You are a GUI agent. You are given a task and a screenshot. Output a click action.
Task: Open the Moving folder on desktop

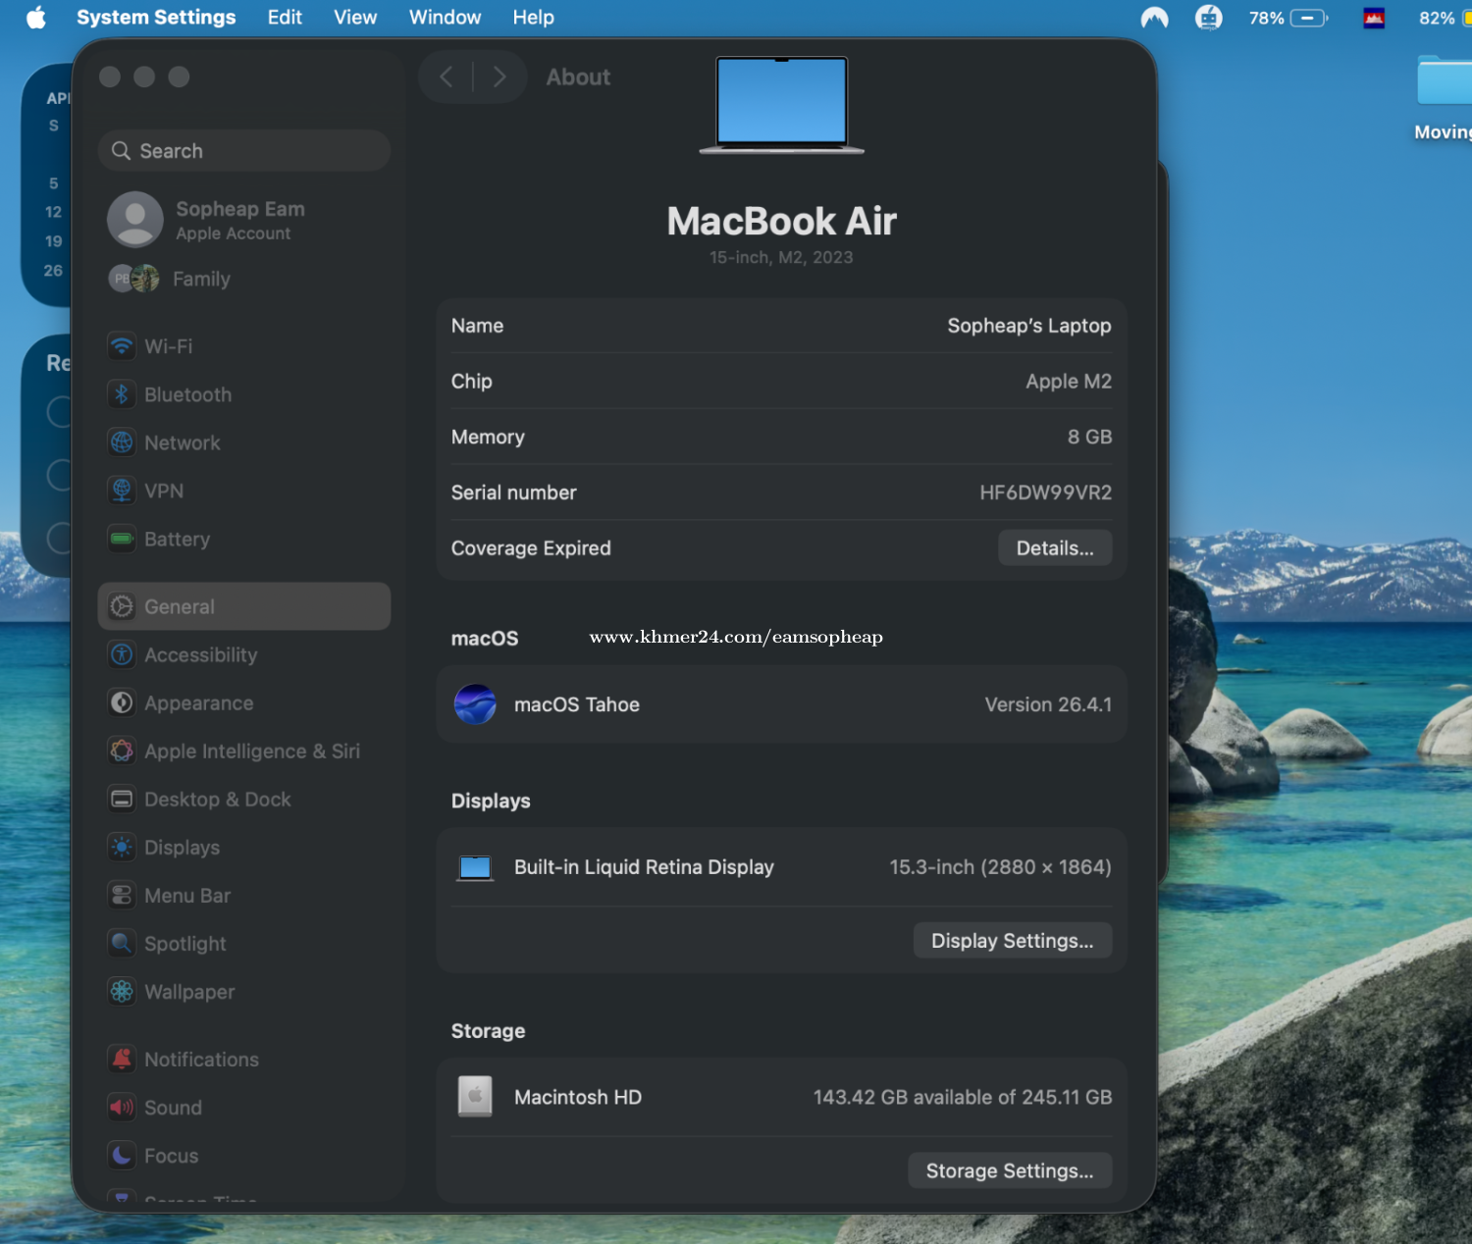tap(1446, 98)
